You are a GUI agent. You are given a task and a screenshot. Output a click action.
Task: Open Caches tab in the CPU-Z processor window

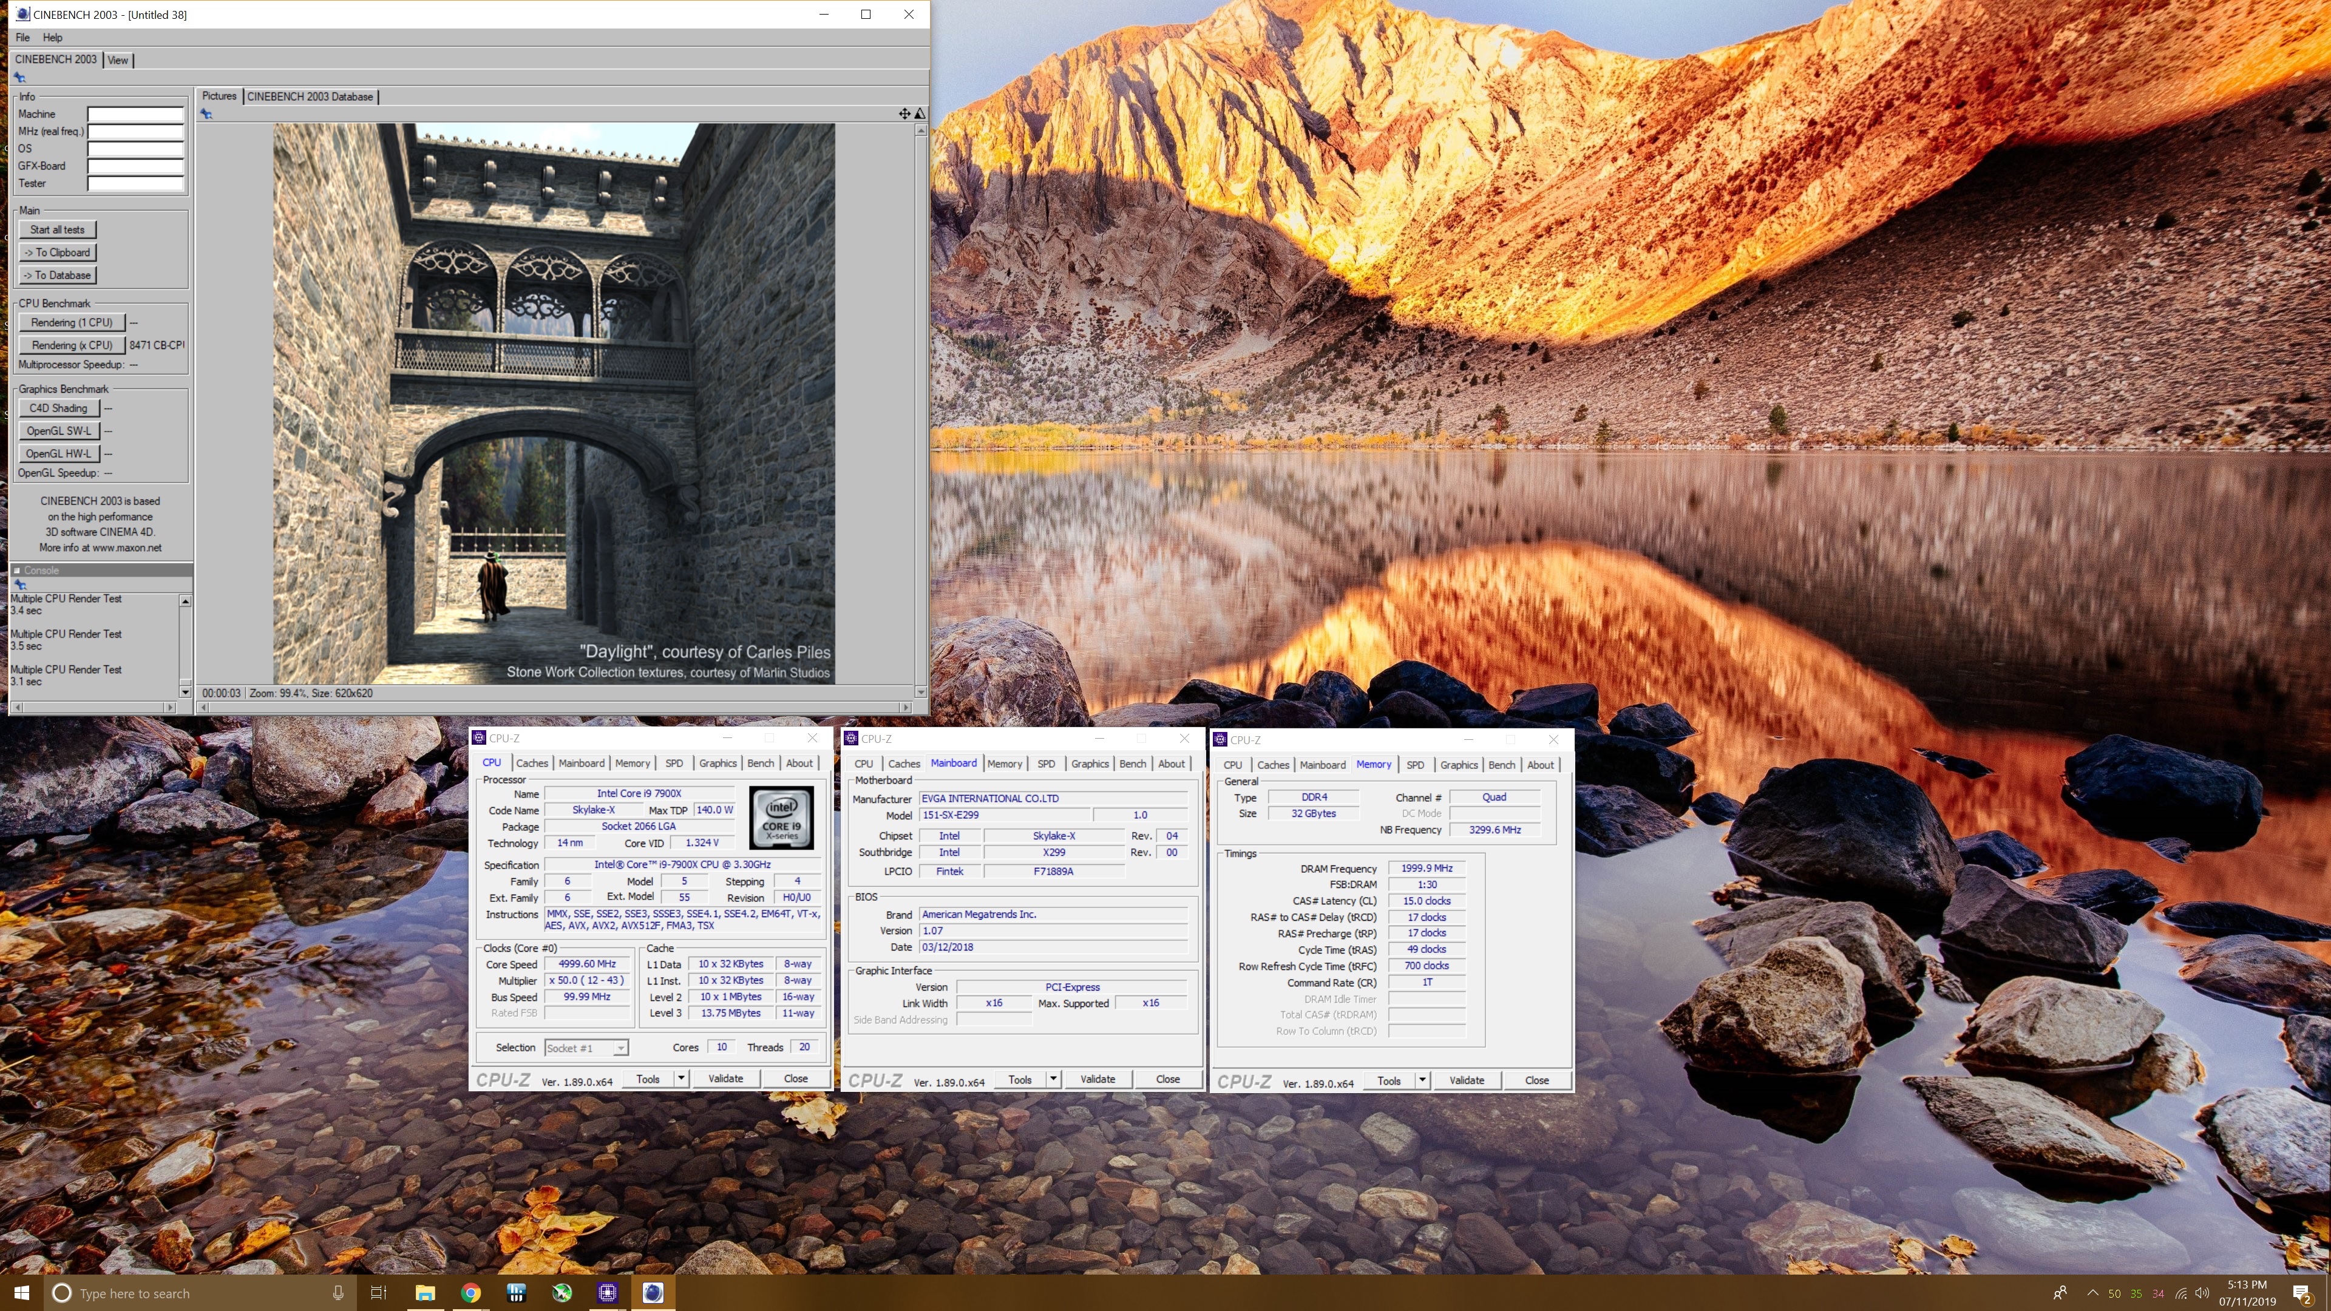tap(532, 763)
